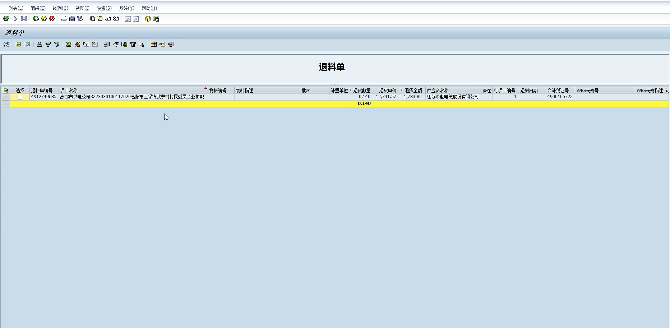Click the select-all icon in table corner

click(x=5, y=91)
